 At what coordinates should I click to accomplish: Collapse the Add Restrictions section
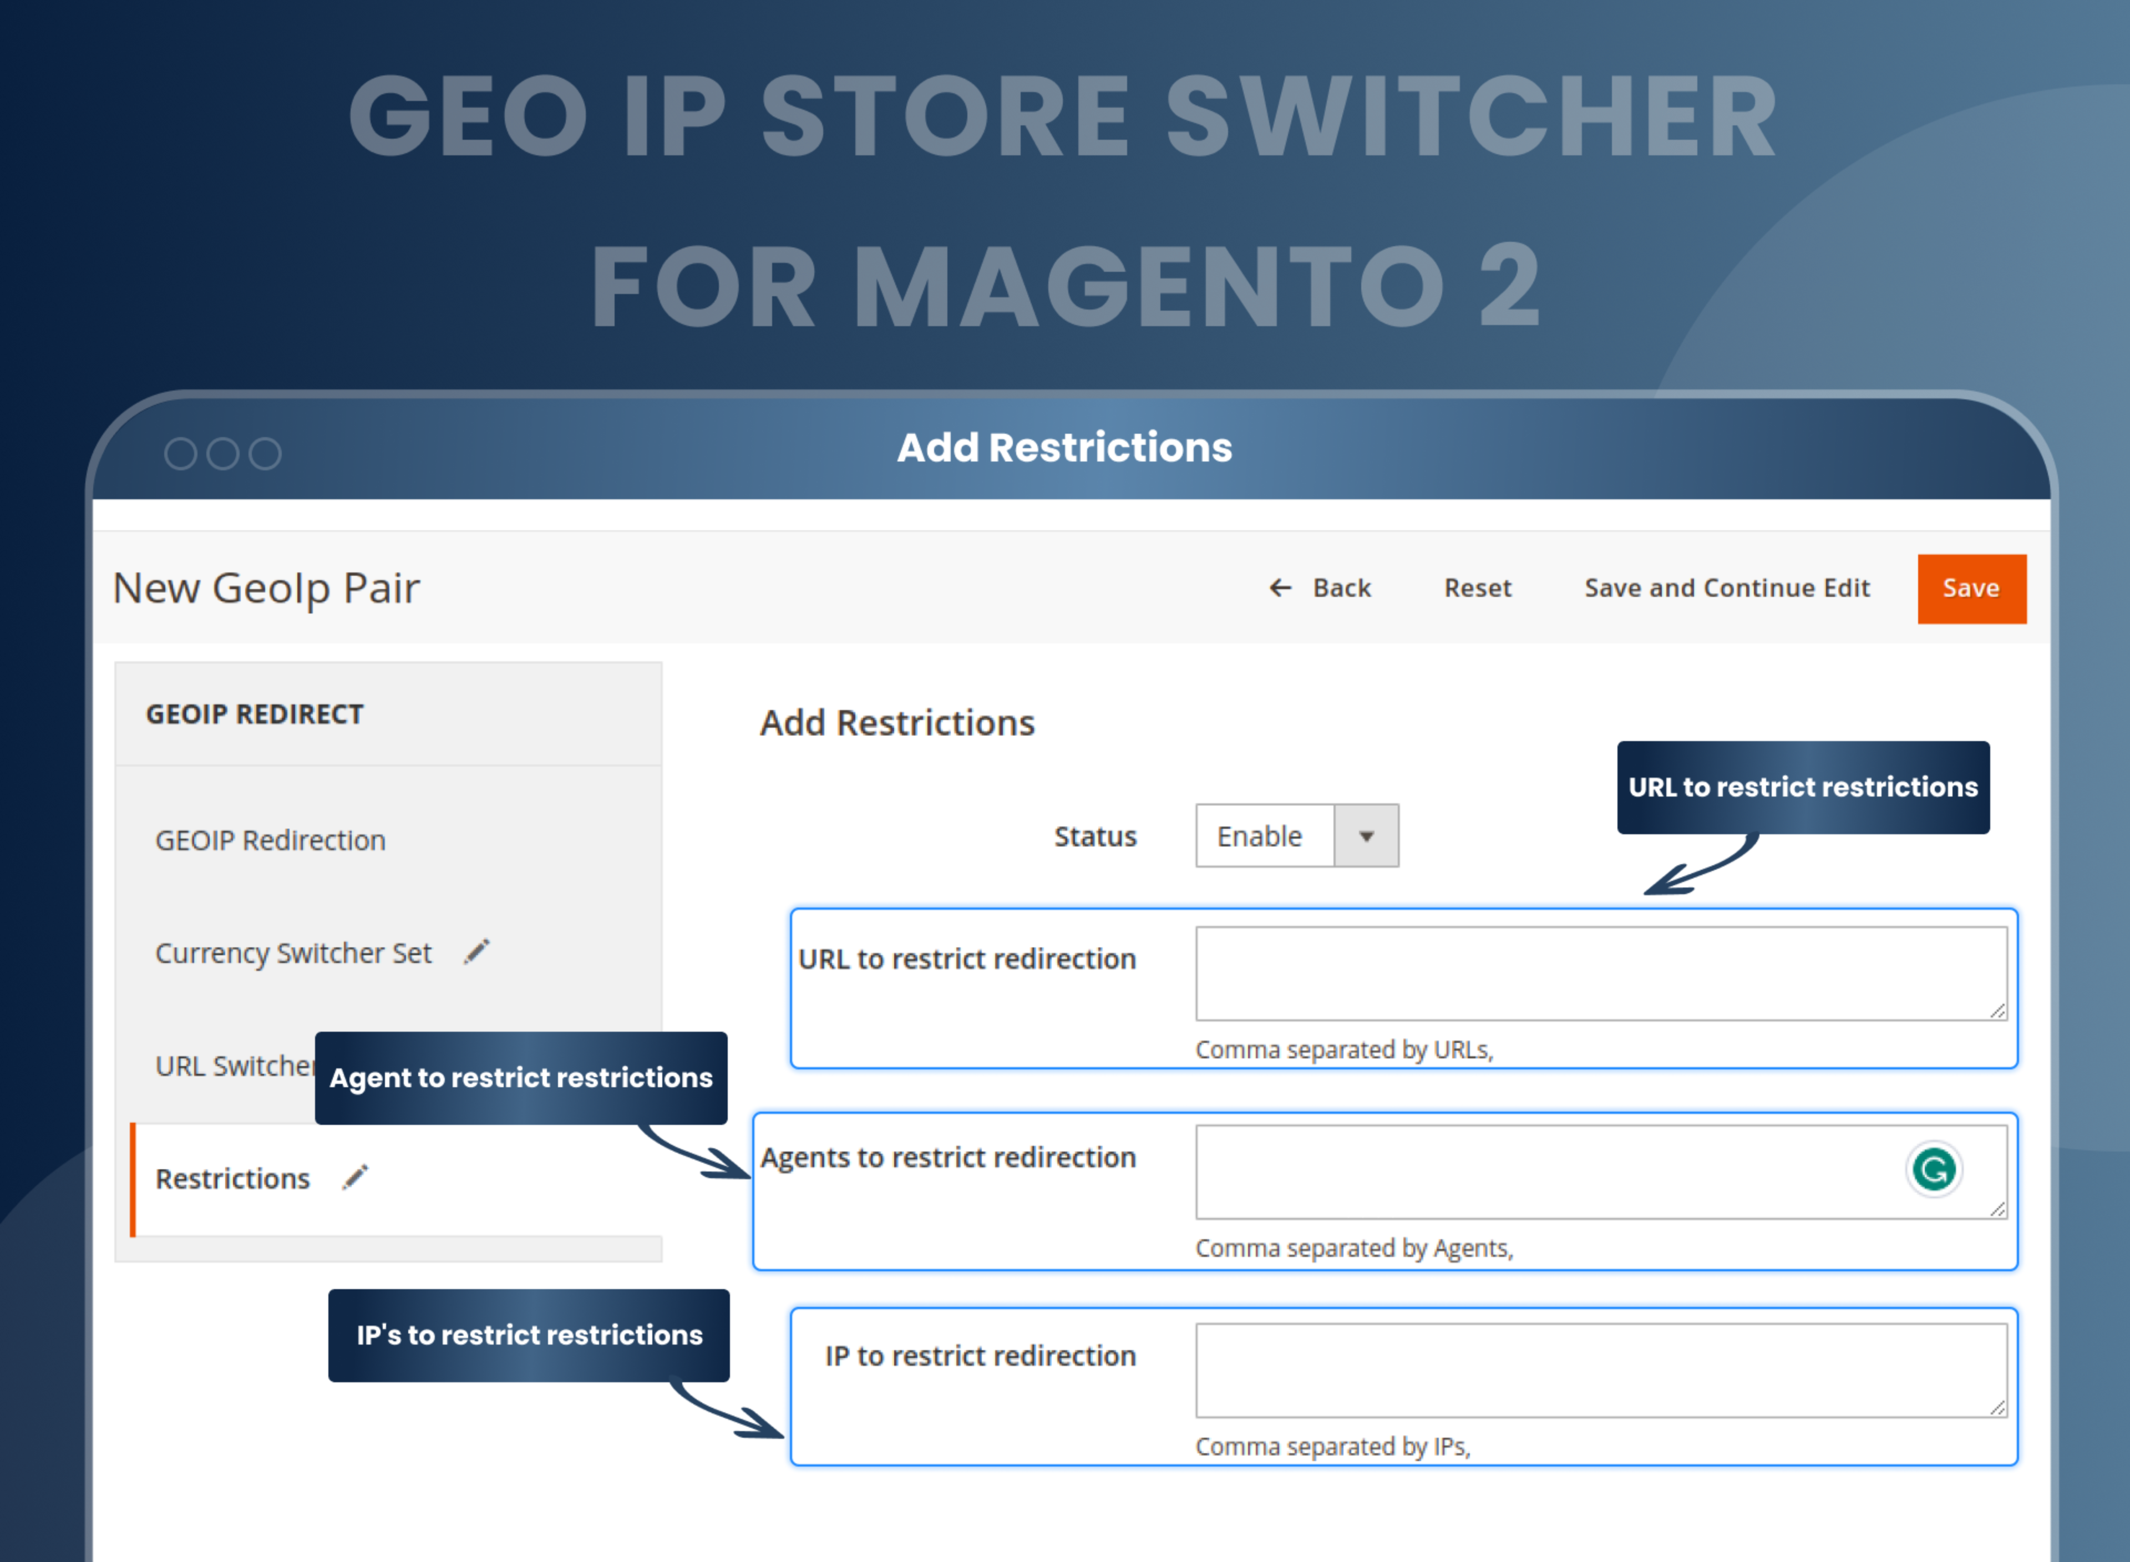pos(896,722)
